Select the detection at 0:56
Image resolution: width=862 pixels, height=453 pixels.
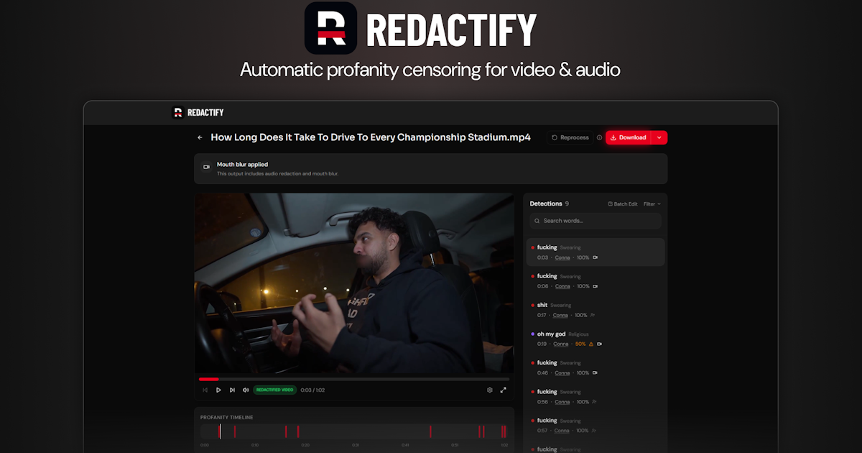click(x=595, y=396)
